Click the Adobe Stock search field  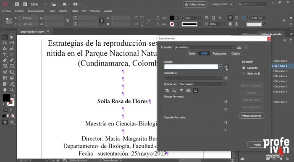(252, 4)
